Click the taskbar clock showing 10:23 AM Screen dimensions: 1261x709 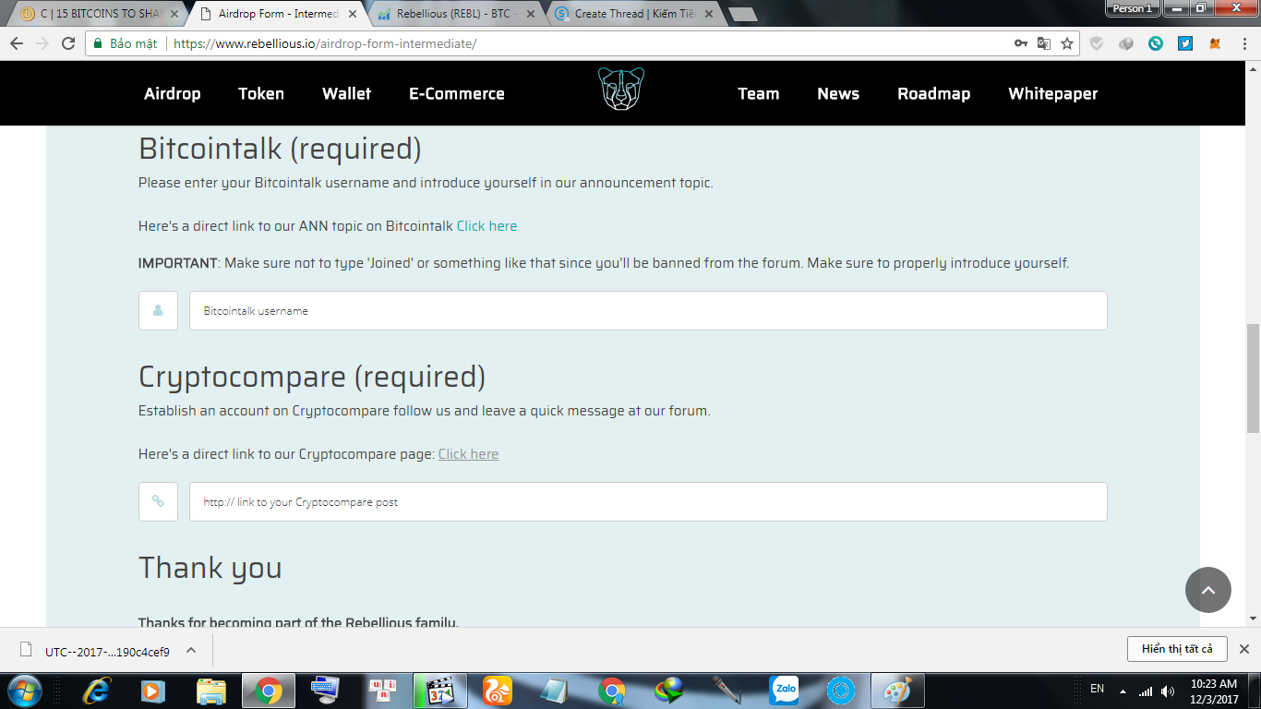point(1214,691)
